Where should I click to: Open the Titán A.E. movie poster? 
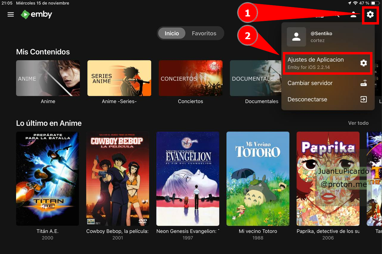(x=47, y=179)
